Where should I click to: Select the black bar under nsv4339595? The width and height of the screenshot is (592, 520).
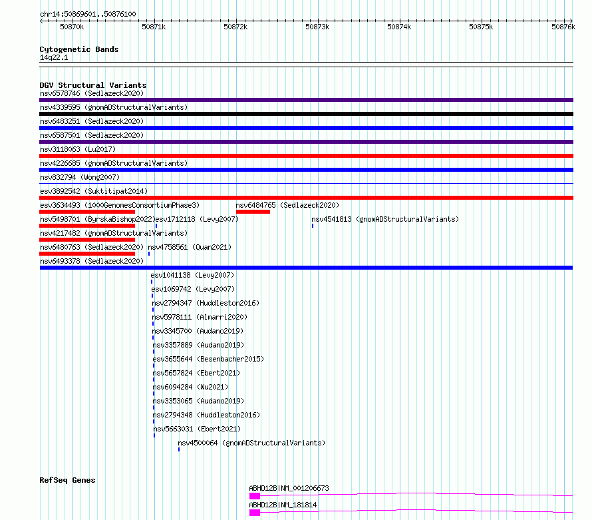[x=306, y=114]
